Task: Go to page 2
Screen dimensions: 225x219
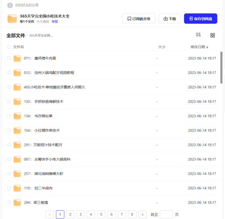Action: 70,215
